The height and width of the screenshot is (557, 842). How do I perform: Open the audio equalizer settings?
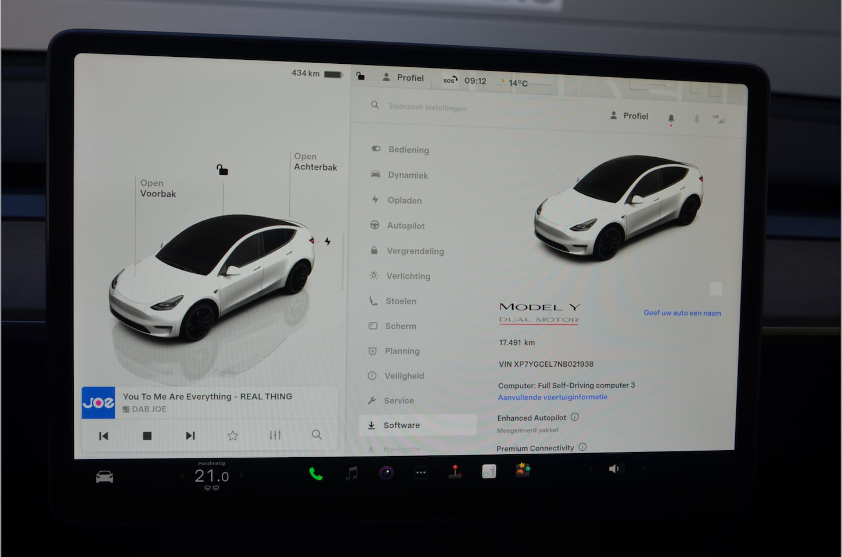(x=275, y=435)
